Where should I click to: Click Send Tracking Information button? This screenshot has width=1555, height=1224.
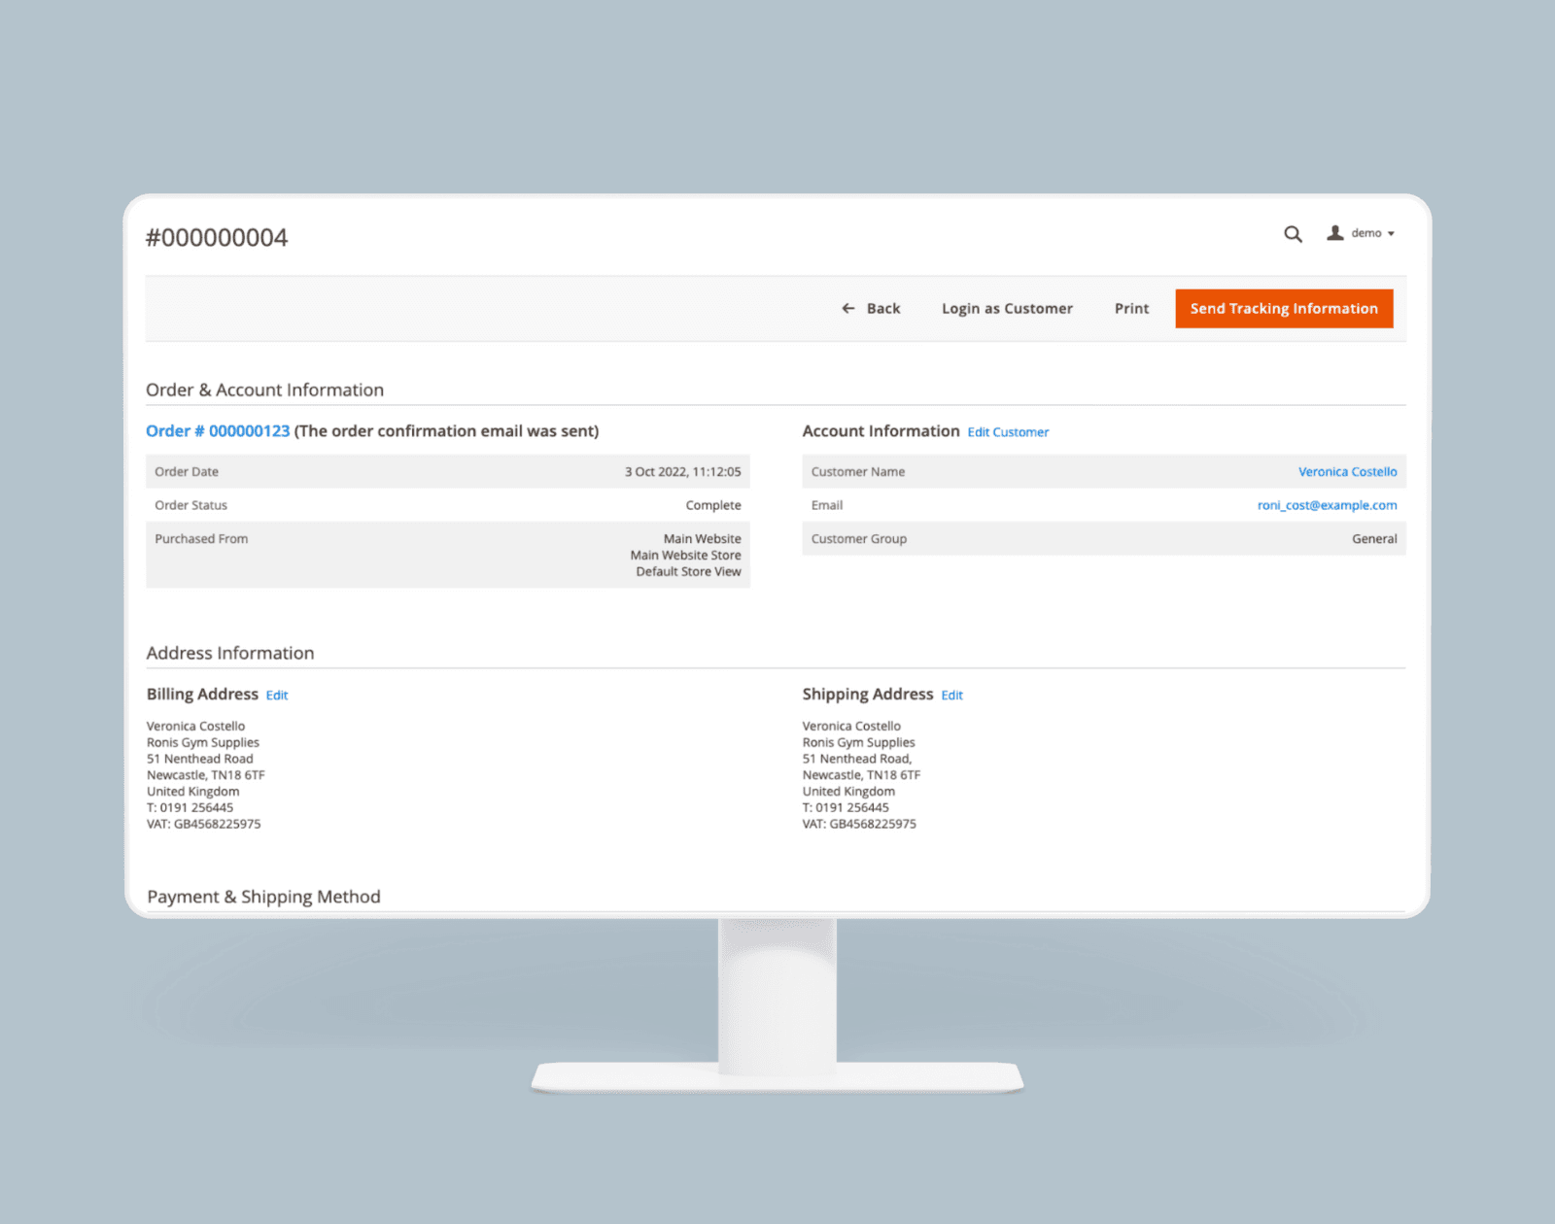click(1283, 308)
